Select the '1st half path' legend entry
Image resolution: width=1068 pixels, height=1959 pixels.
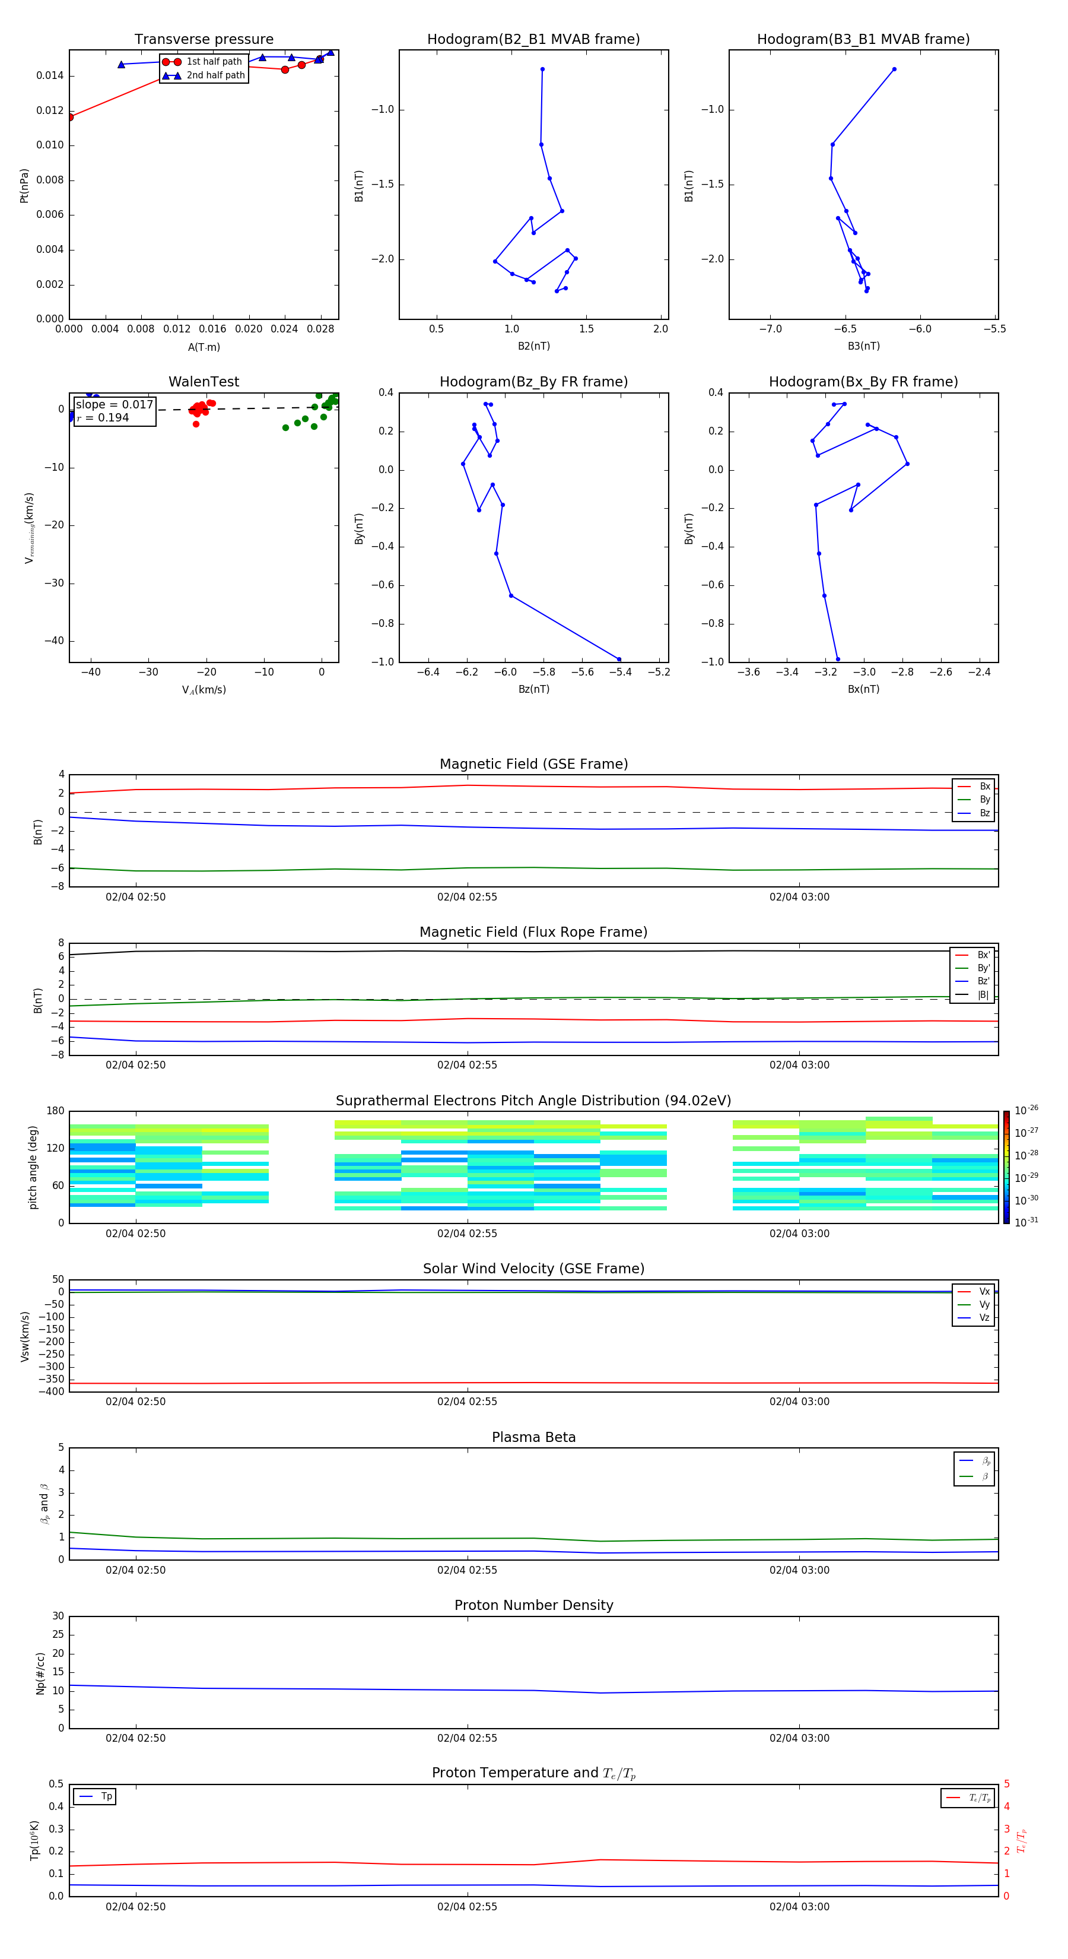tap(202, 62)
